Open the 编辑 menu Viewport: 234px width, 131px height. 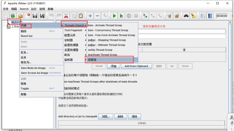pyautogui.click(x=14, y=9)
